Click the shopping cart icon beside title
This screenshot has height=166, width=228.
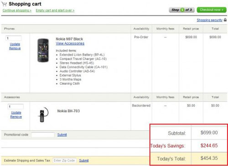pyautogui.click(x=4, y=4)
